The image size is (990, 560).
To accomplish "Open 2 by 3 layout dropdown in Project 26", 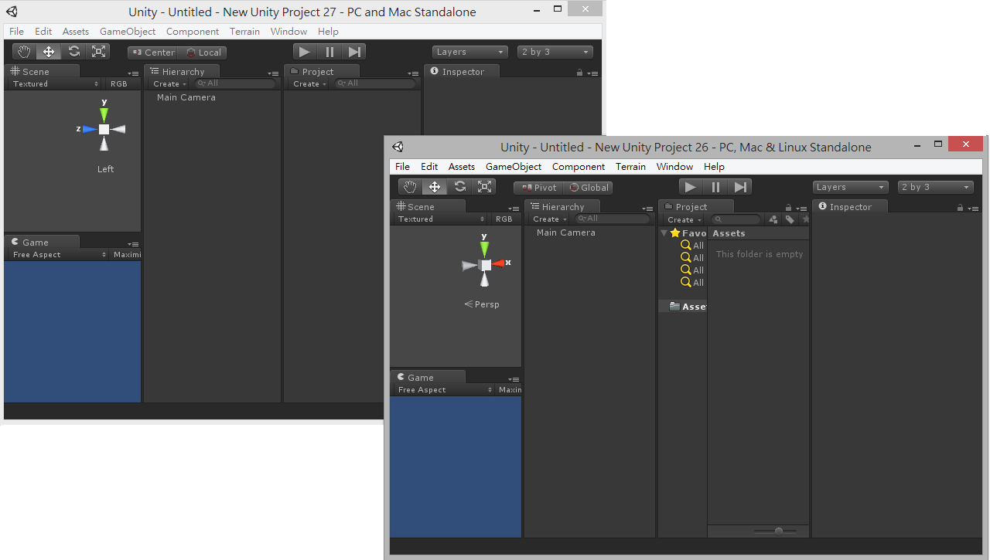I will pos(935,187).
